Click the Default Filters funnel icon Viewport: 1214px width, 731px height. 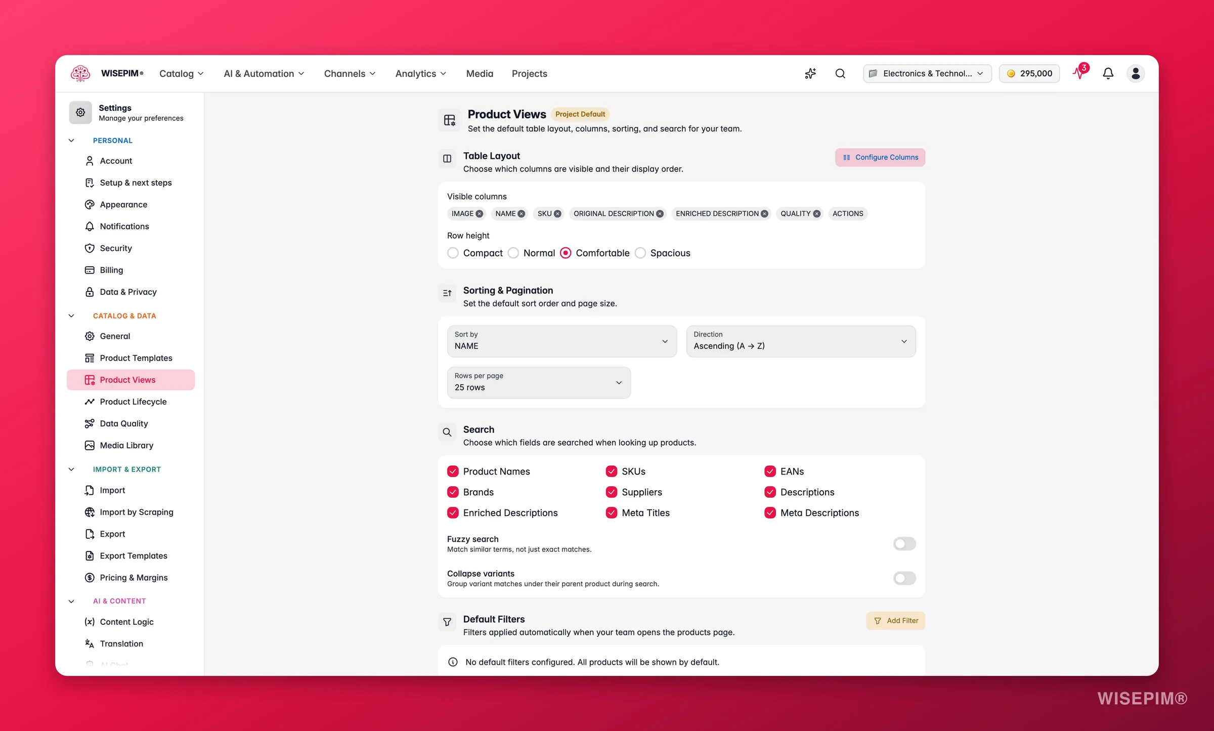[447, 622]
